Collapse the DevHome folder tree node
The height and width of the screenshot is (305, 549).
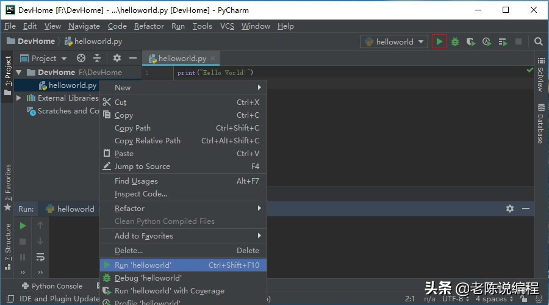click(x=19, y=73)
